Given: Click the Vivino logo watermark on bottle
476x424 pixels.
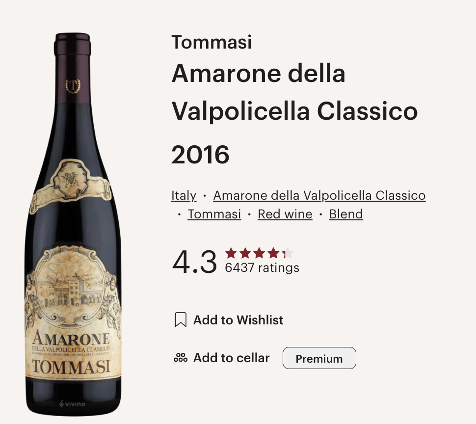Looking at the screenshot, I should (72, 404).
